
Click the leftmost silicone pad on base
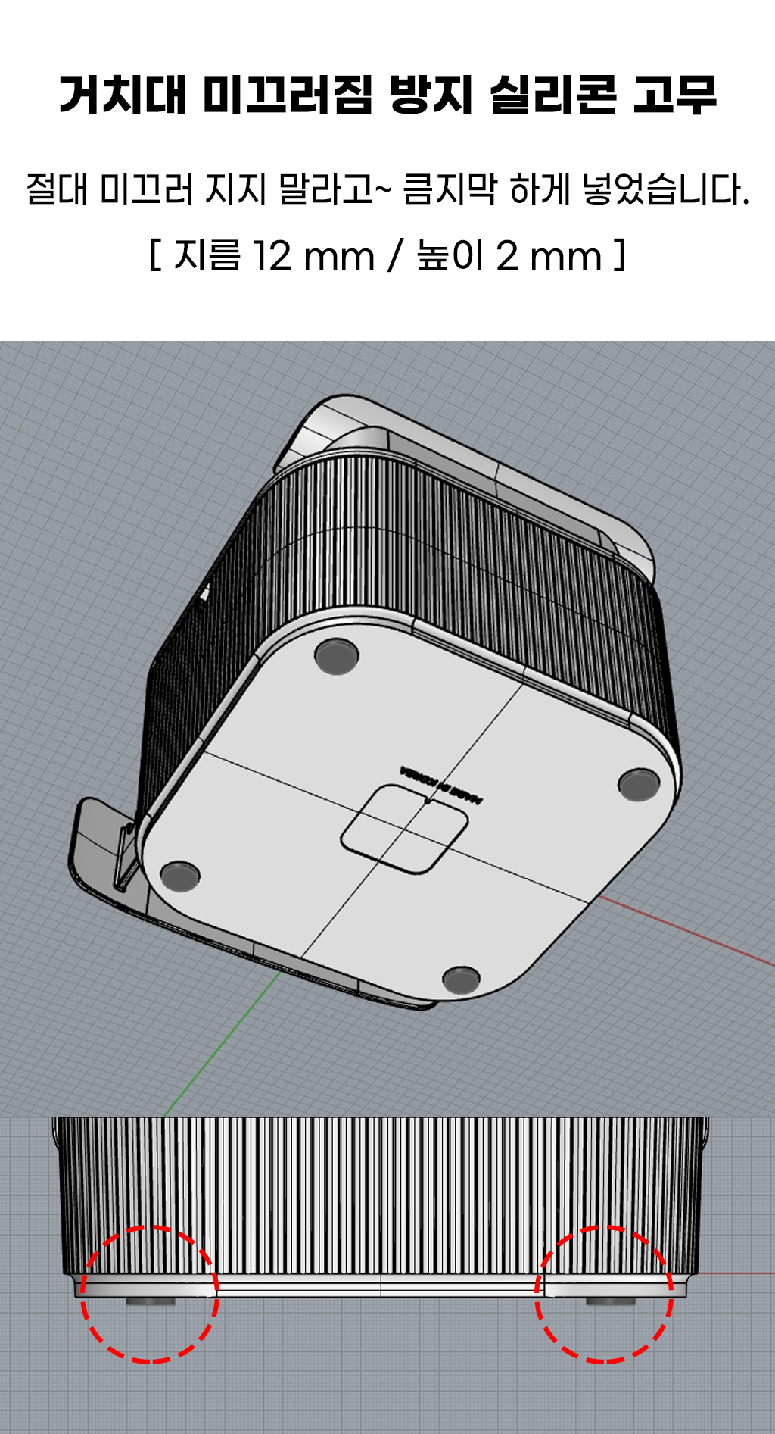coord(180,875)
